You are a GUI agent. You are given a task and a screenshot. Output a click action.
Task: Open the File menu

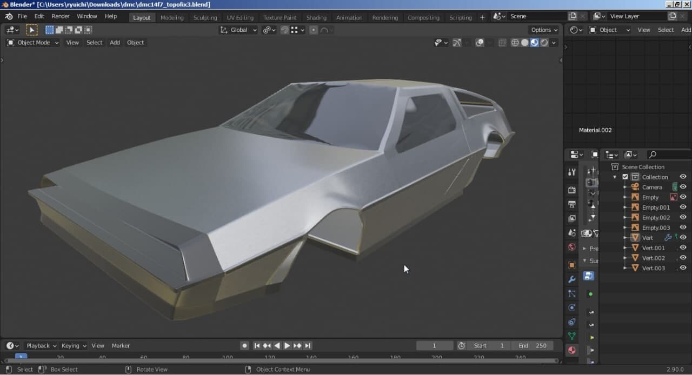pyautogui.click(x=22, y=17)
